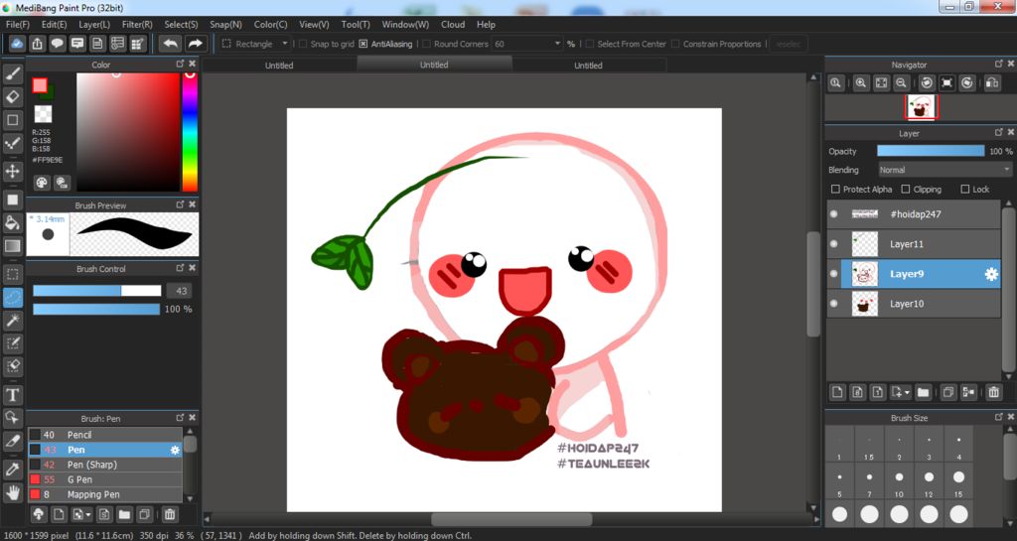Enable the Protect Alpha checkbox
1017x541 pixels.
[834, 189]
